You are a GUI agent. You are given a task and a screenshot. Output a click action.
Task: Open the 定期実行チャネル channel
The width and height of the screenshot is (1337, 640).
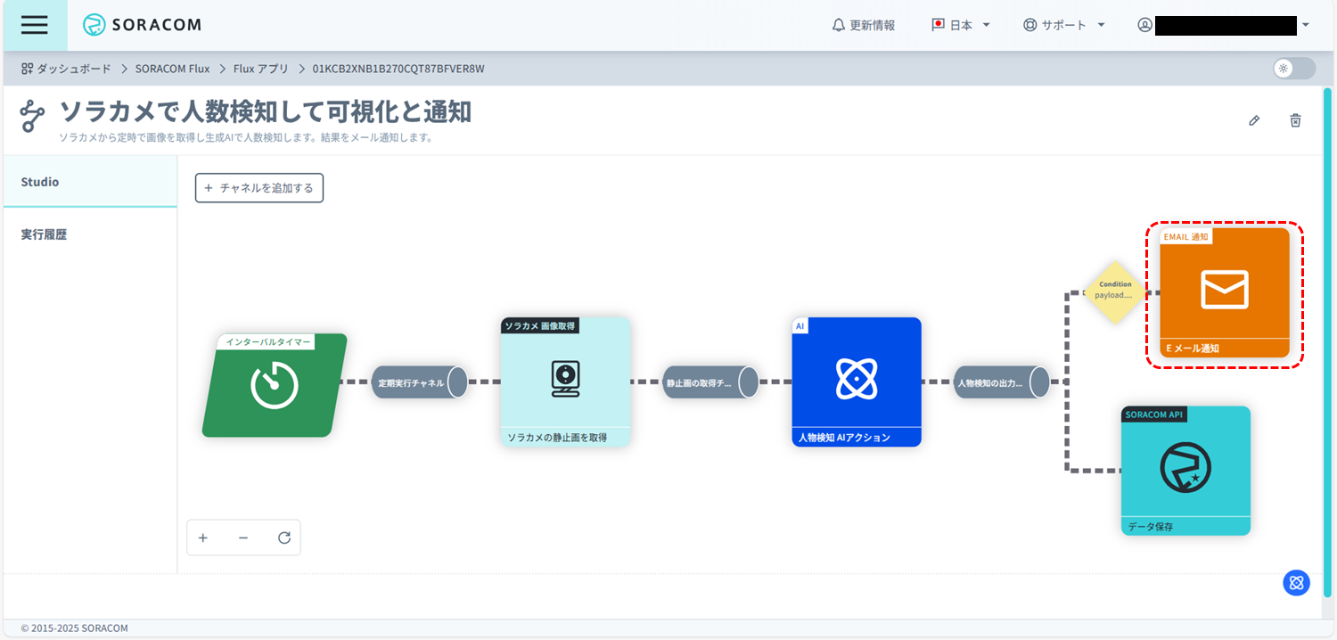click(420, 382)
